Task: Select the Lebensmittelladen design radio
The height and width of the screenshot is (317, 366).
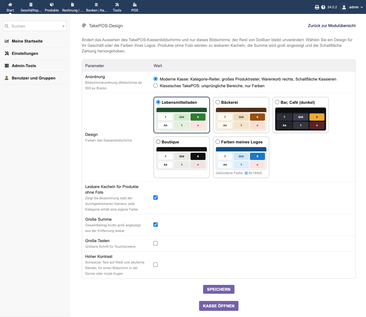Action: point(158,102)
